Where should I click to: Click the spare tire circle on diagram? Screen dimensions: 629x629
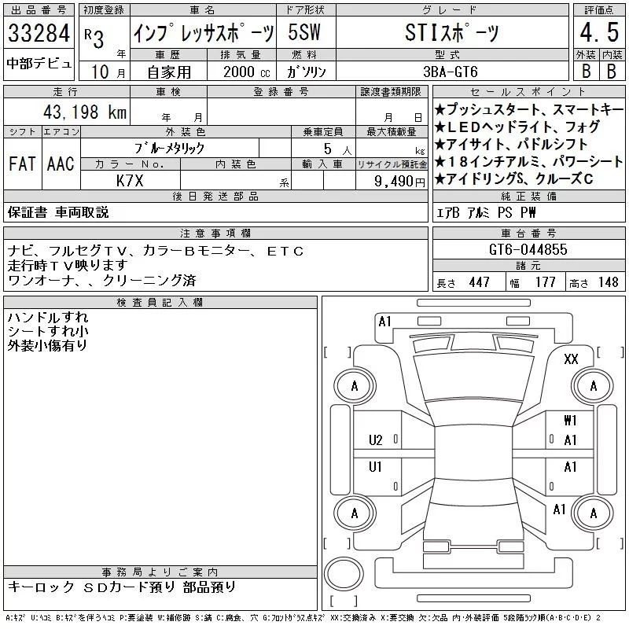(344, 574)
